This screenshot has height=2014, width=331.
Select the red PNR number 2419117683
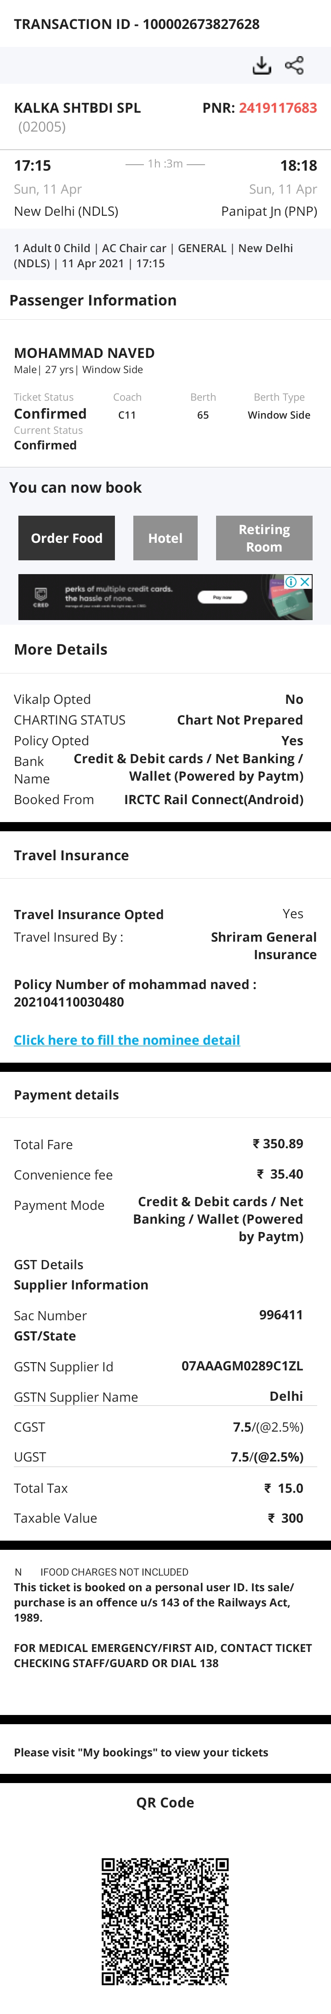pos(278,108)
